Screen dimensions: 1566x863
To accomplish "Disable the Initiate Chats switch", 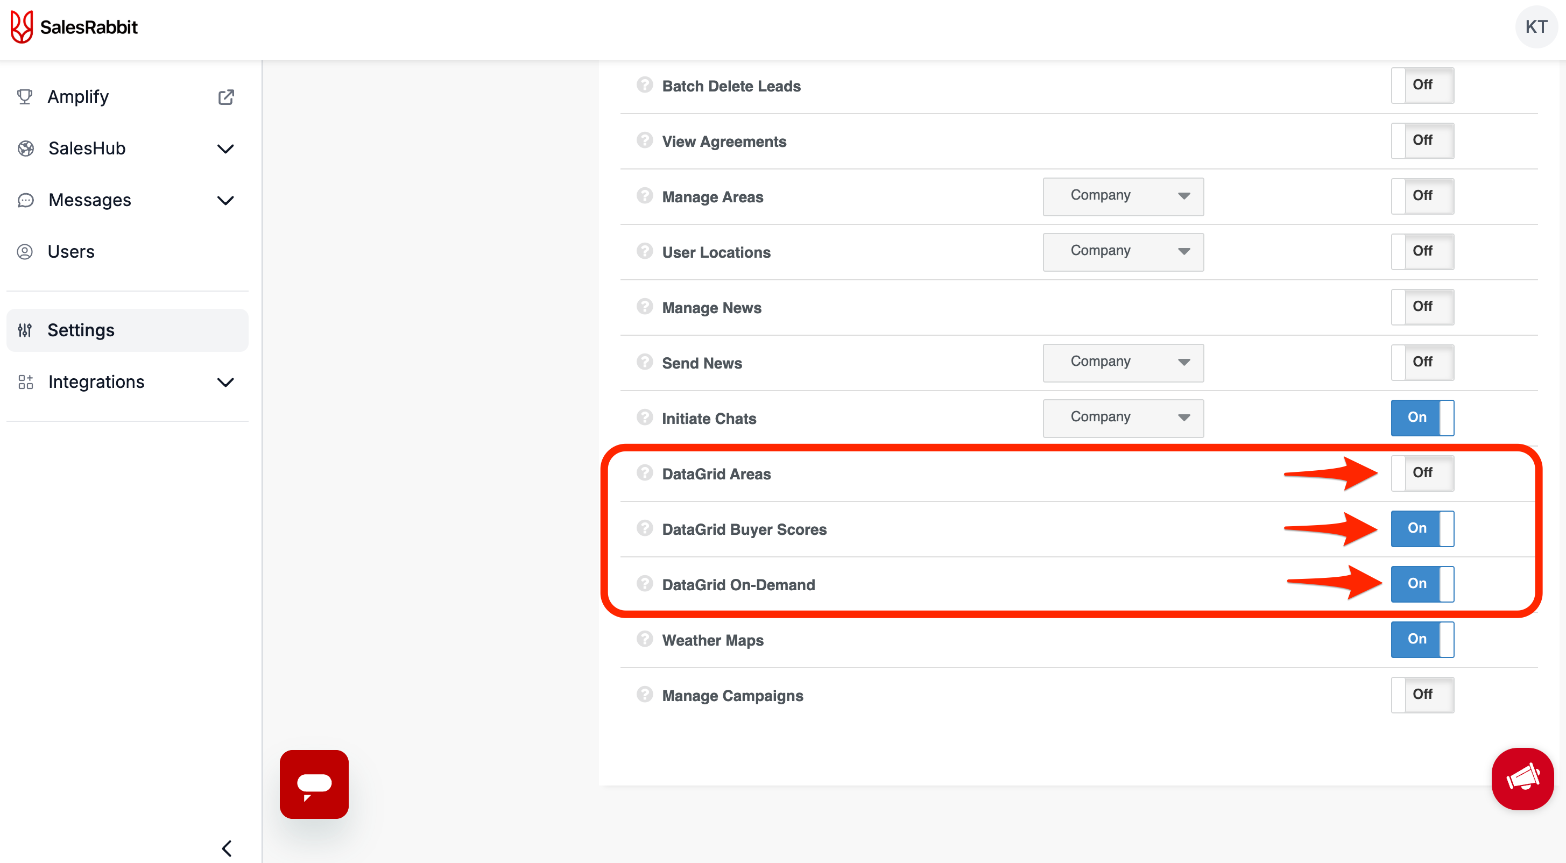I will [x=1422, y=418].
